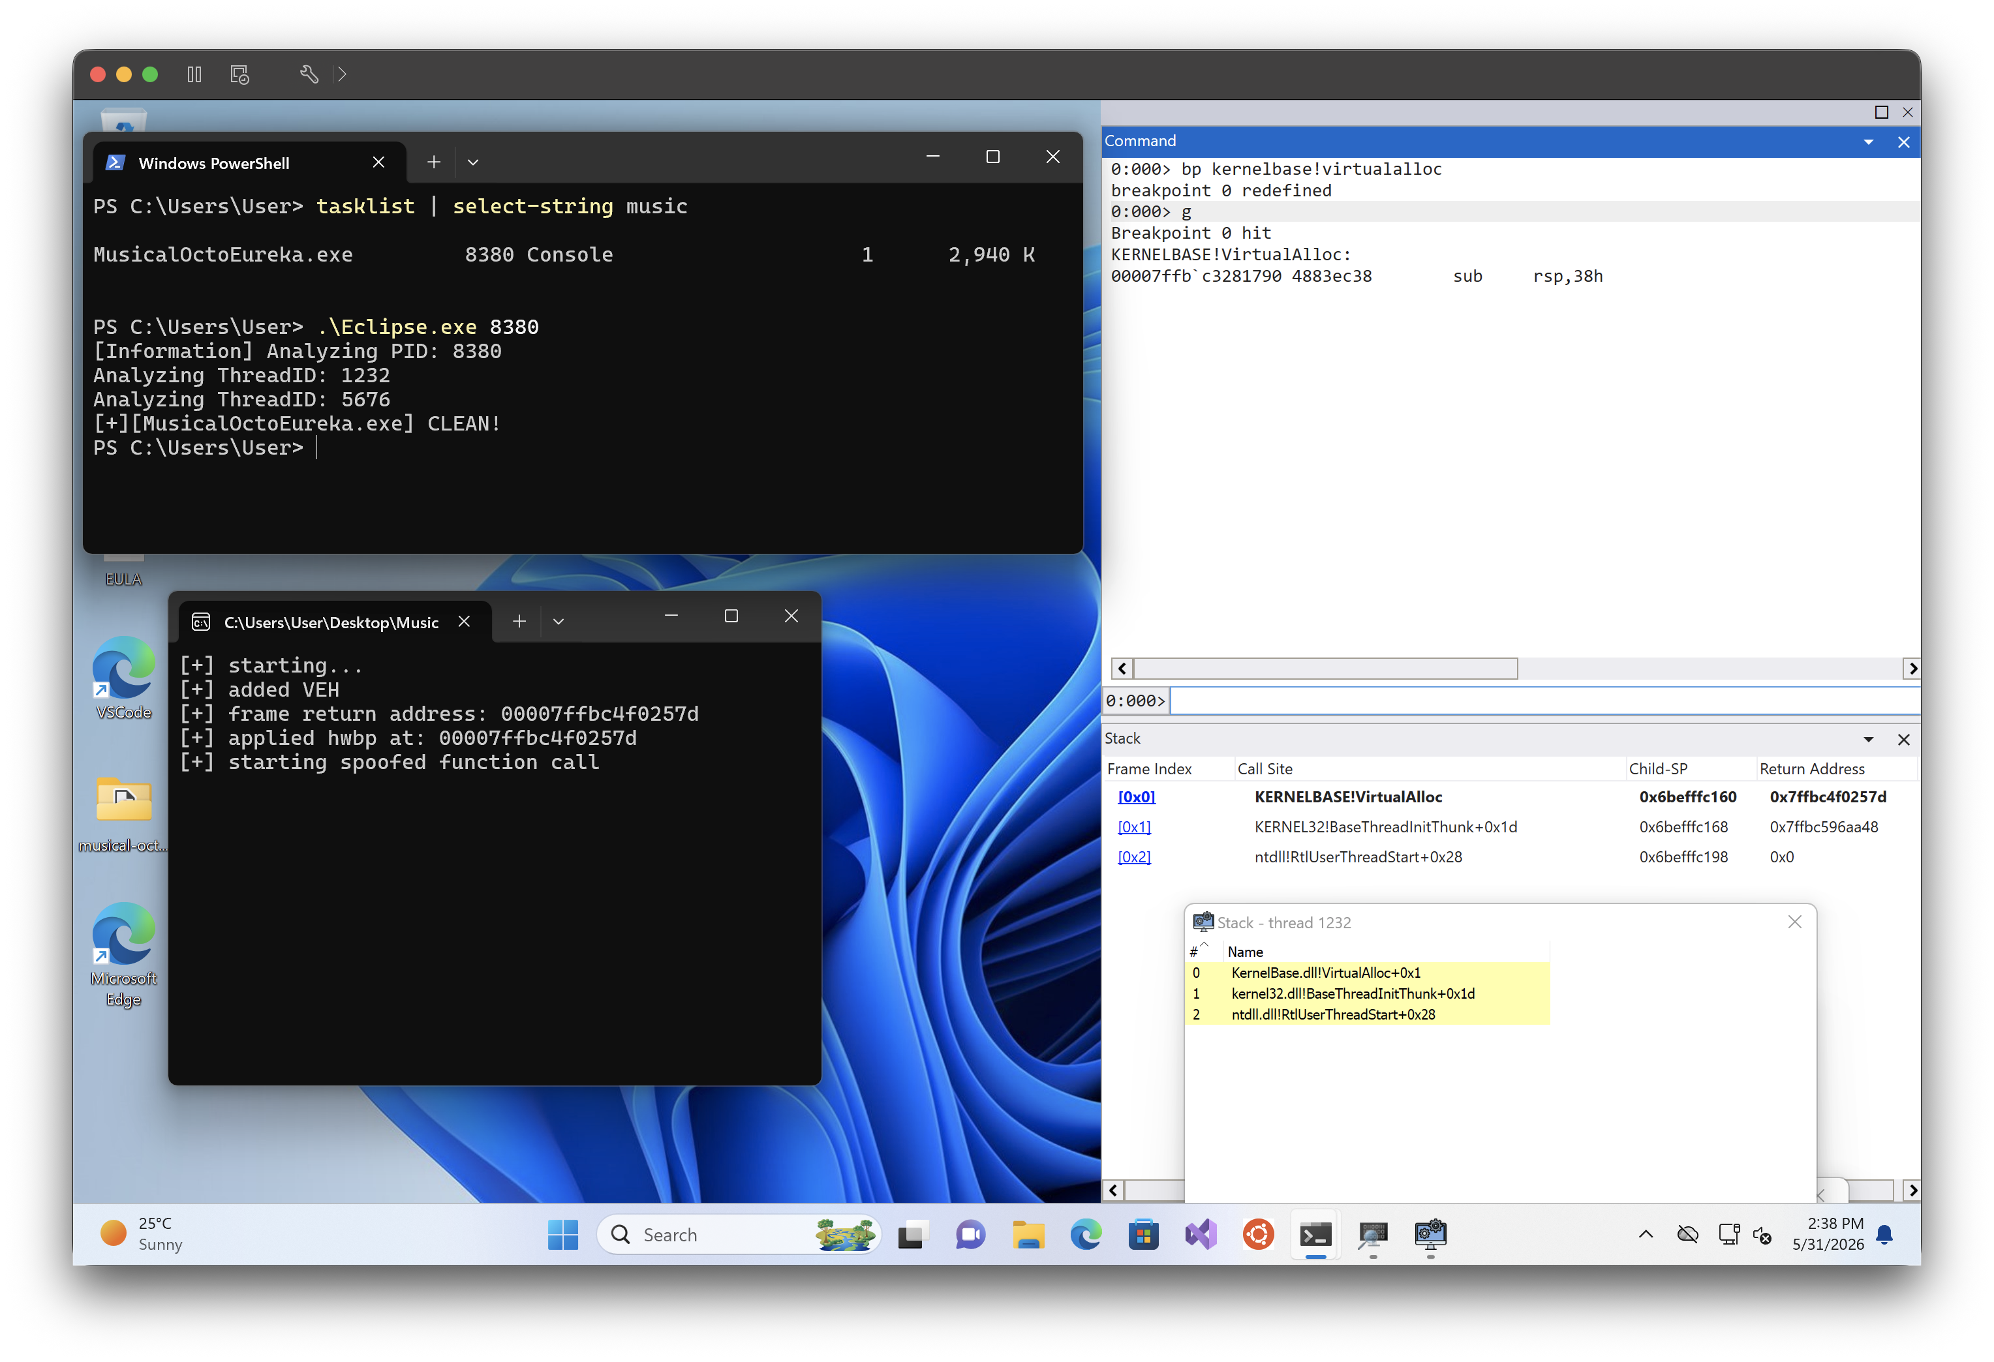Show hidden system tray icons chevron

point(1646,1235)
